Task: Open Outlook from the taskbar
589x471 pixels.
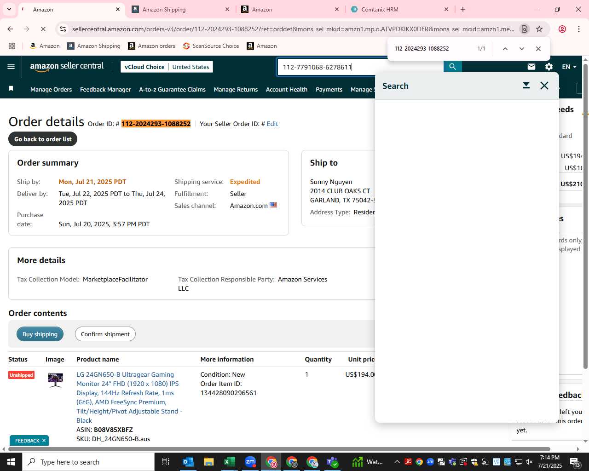Action: pyautogui.click(x=188, y=462)
